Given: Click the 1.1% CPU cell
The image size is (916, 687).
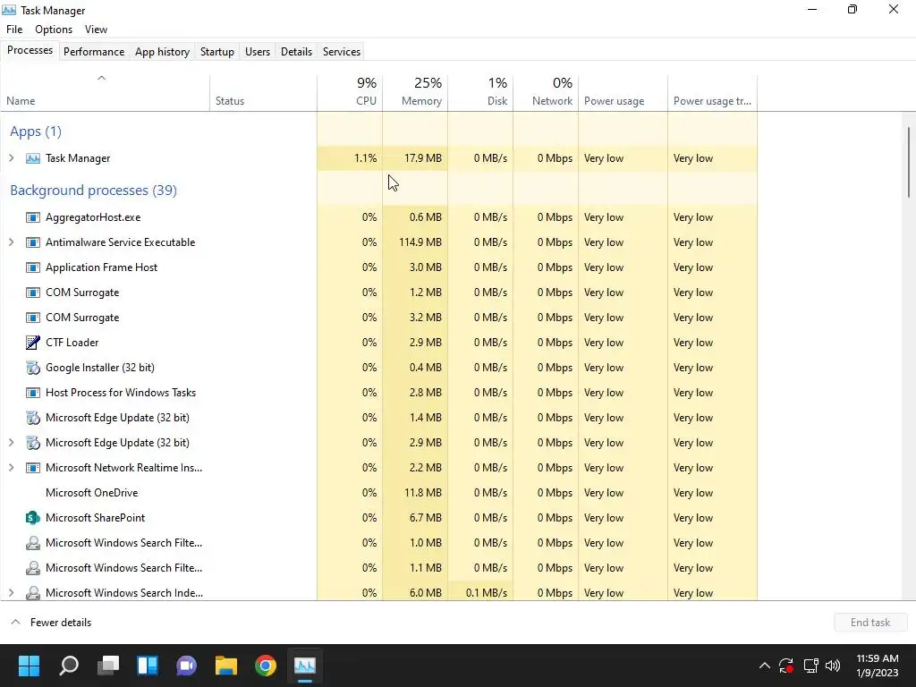Looking at the screenshot, I should 350,158.
